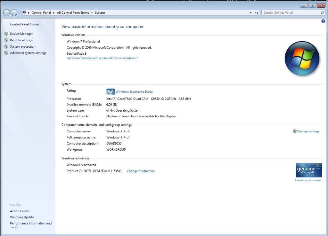Open Advanced system settings link
The image size is (328, 236).
click(28, 53)
